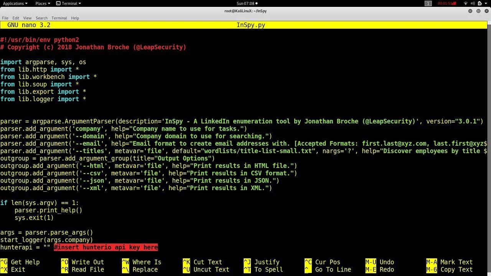Click the Copyright 2018 Jonathan Broche comment
The height and width of the screenshot is (276, 491).
pyautogui.click(x=93, y=47)
